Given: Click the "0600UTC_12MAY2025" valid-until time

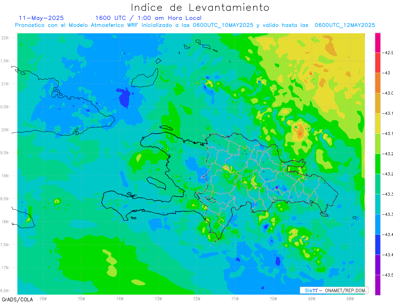Looking at the screenshot, I should 345,25.
